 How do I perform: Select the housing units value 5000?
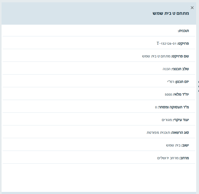tap(168, 94)
